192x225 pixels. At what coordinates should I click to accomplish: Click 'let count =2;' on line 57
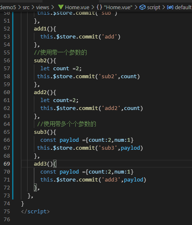(61, 69)
